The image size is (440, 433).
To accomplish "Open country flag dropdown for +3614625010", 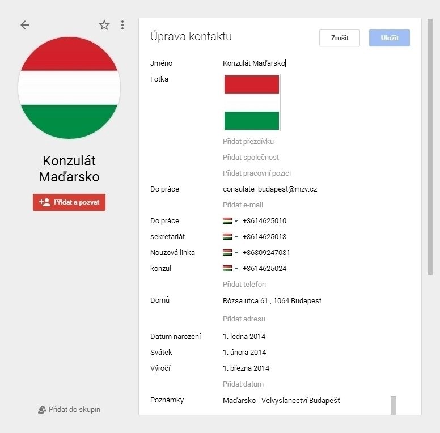I will pos(230,221).
